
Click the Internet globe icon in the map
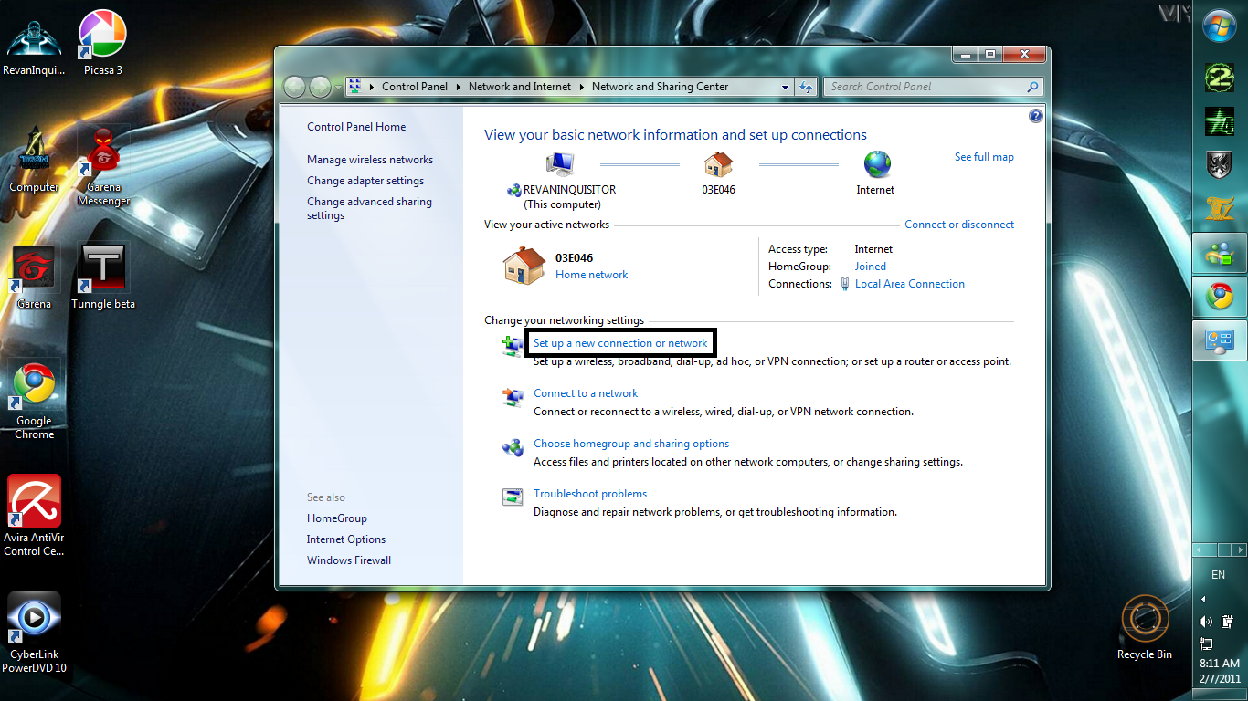coord(876,165)
